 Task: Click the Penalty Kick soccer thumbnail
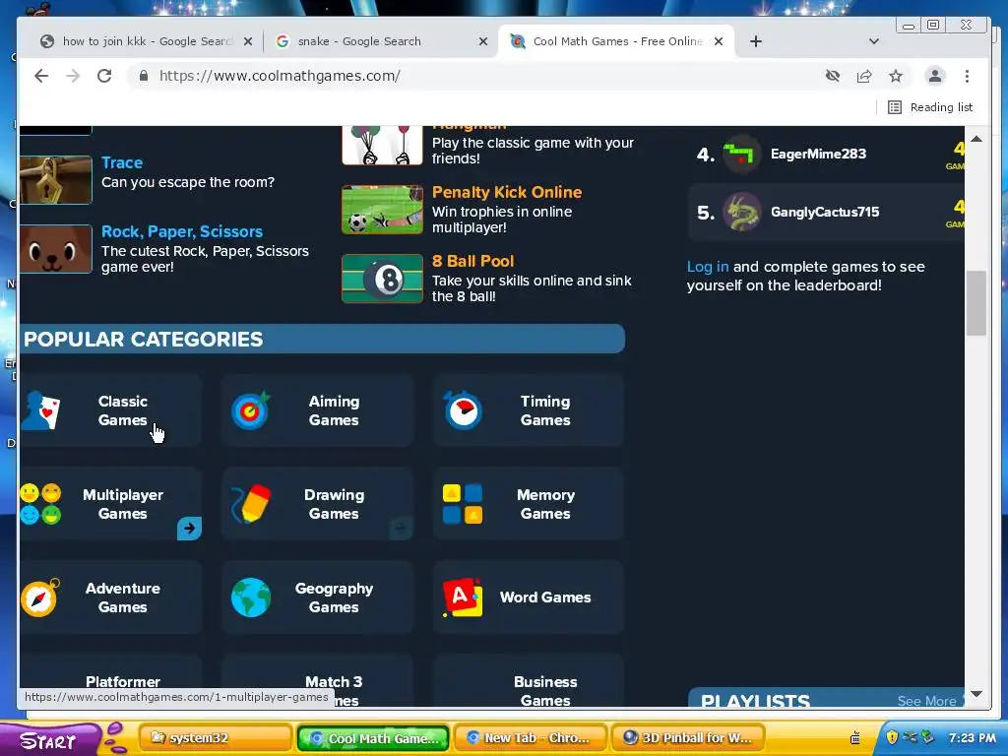pos(383,210)
